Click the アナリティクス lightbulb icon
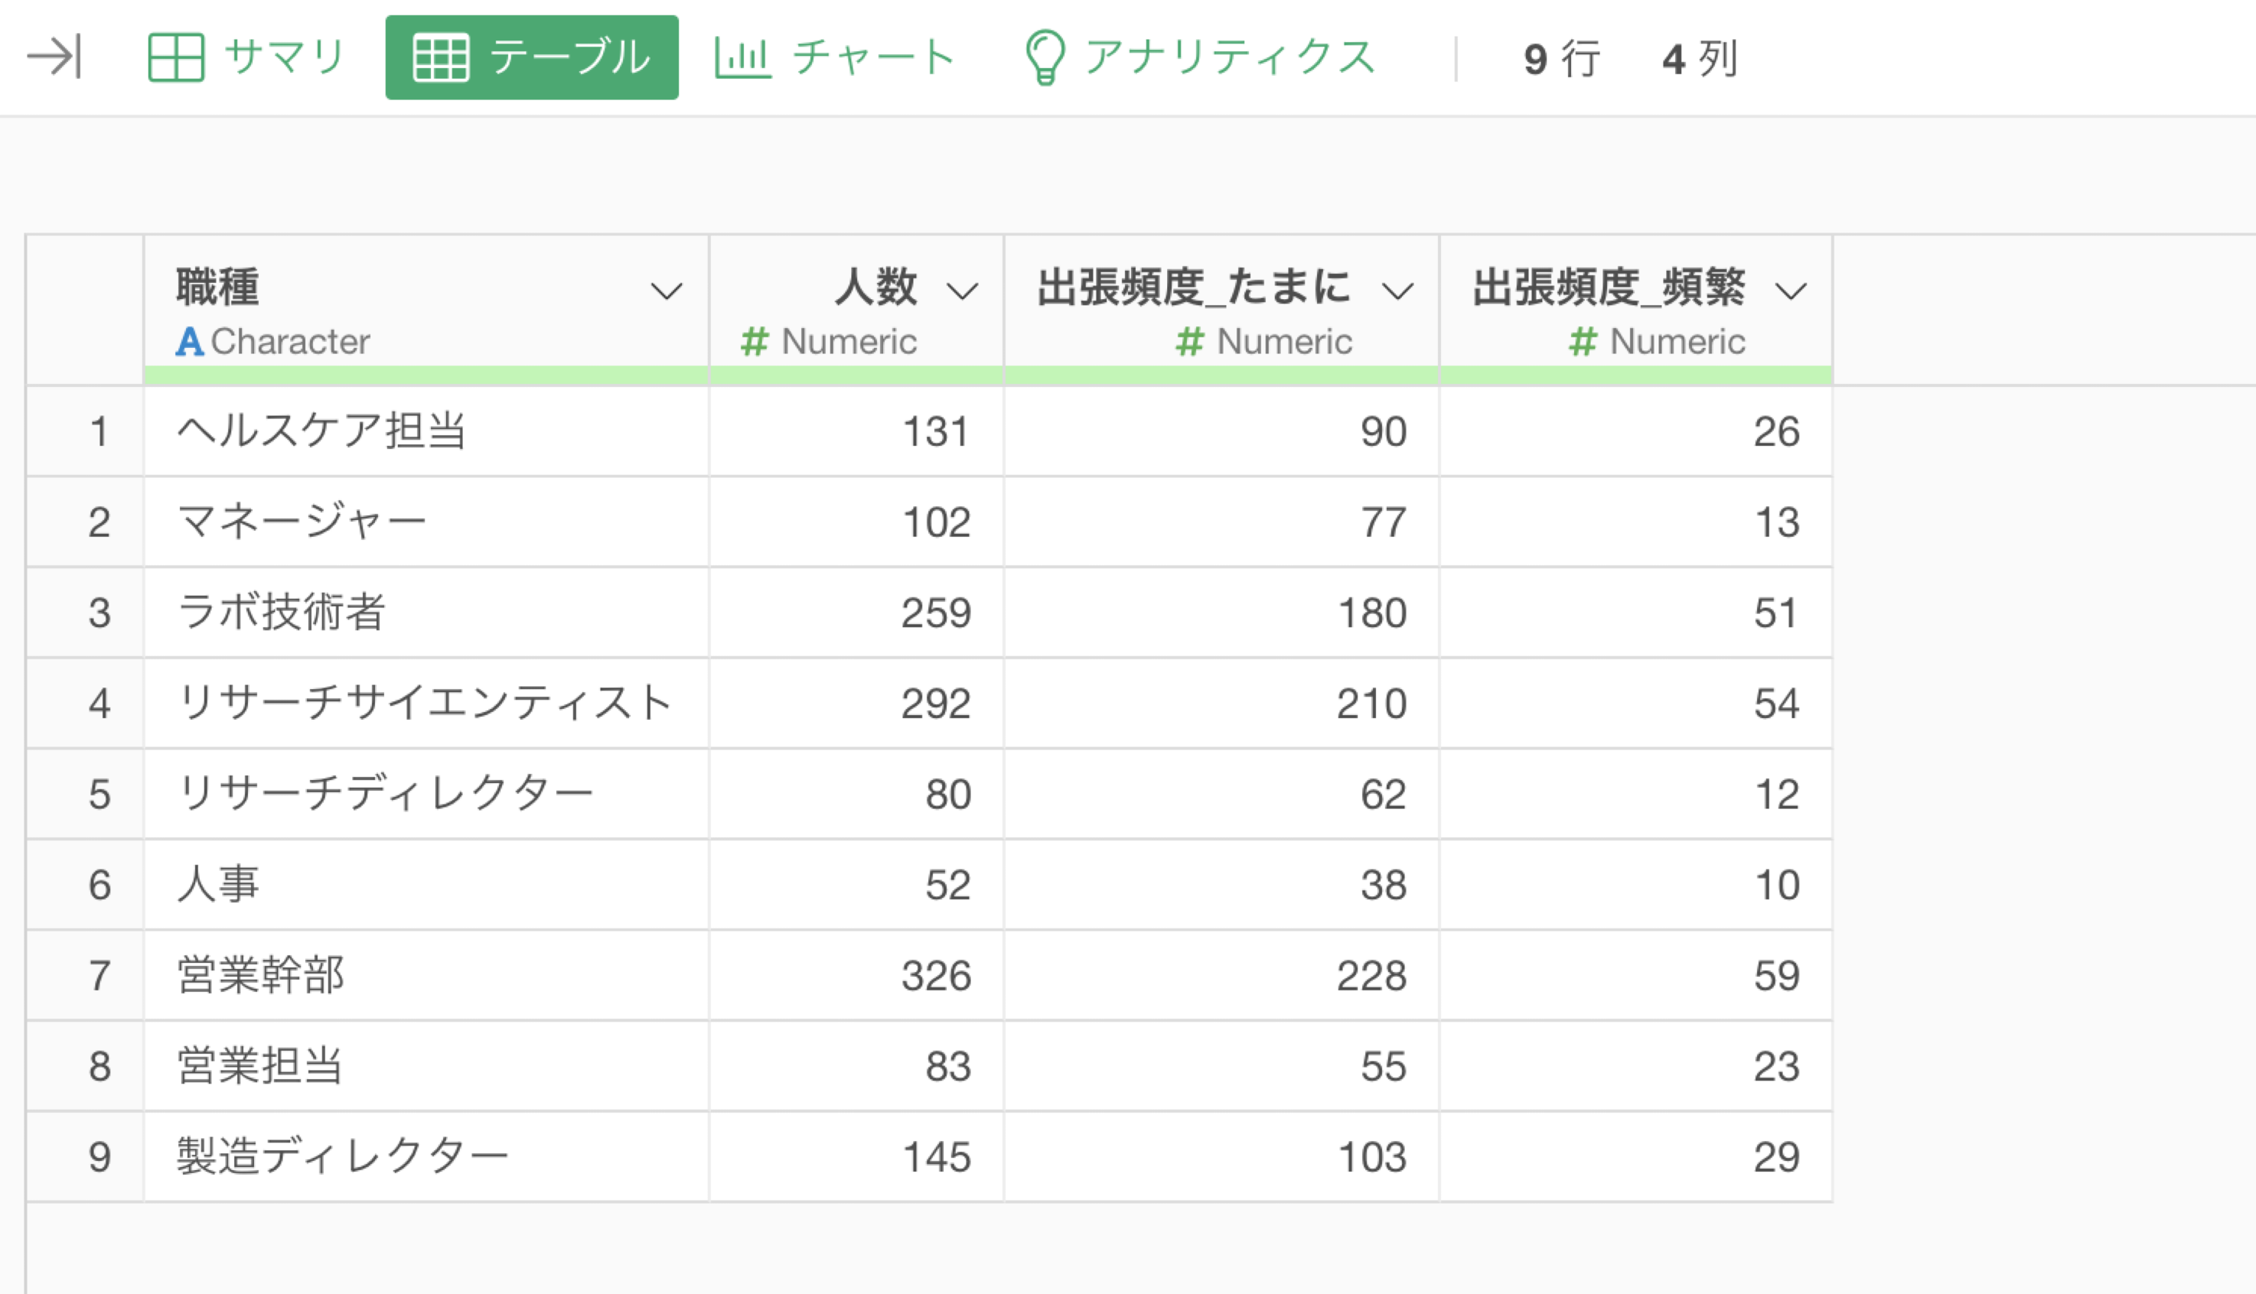 point(1045,57)
